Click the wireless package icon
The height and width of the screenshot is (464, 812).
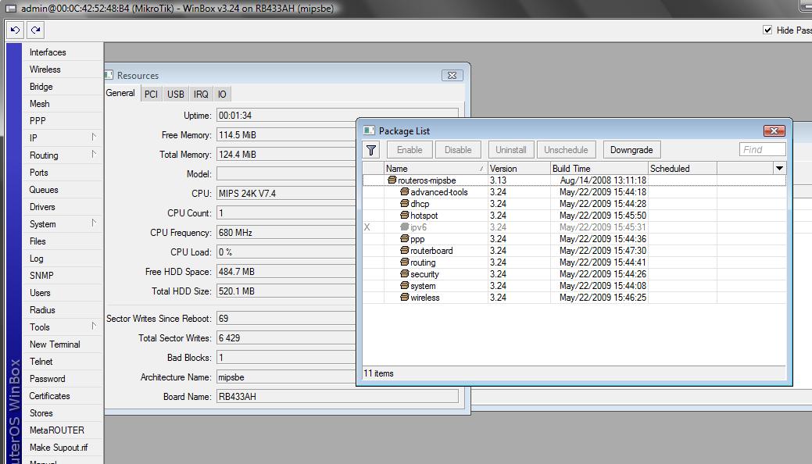pyautogui.click(x=405, y=298)
